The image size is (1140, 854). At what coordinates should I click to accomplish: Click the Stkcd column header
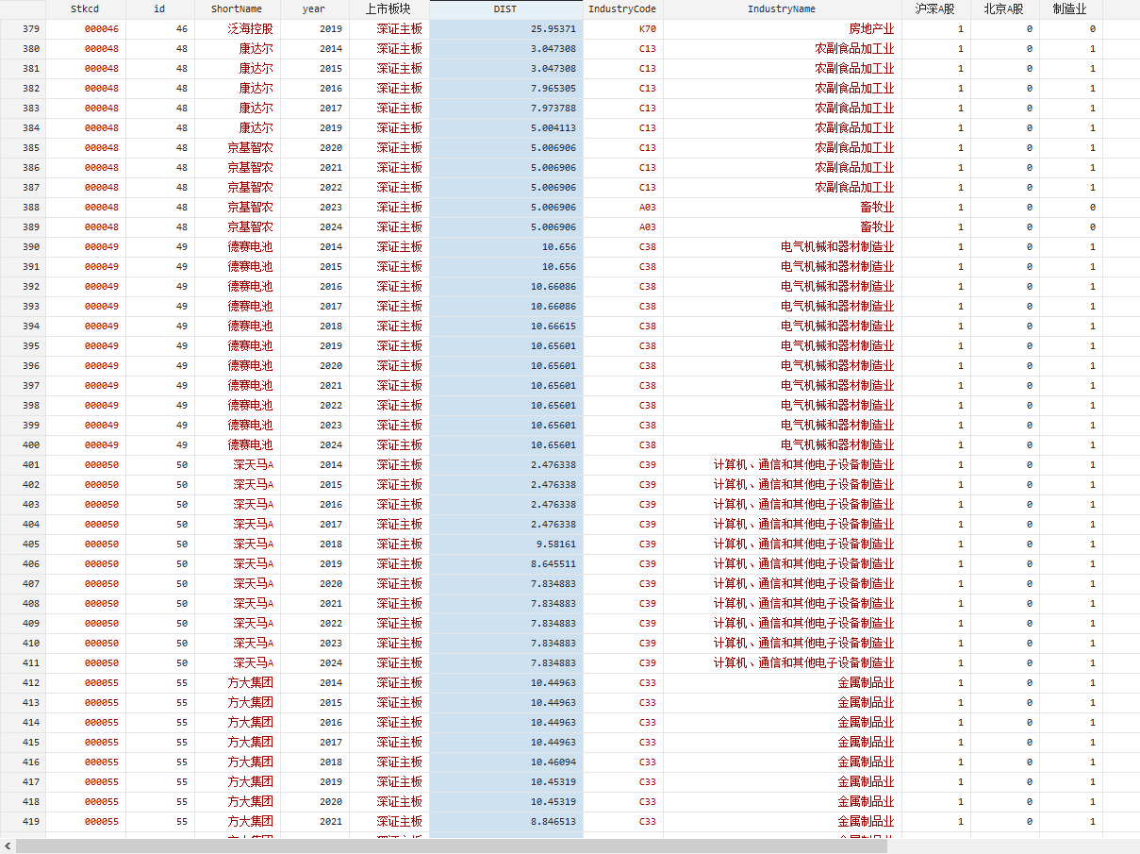85,8
